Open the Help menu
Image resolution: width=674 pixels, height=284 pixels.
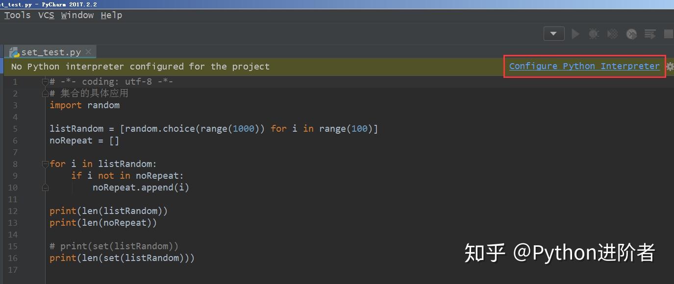(x=111, y=15)
